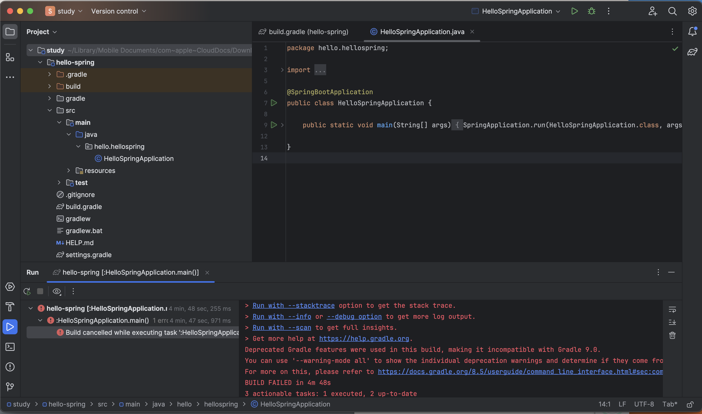This screenshot has width=702, height=414.
Task: Rerun the hello-spring build in Run panel
Action: tap(27, 291)
